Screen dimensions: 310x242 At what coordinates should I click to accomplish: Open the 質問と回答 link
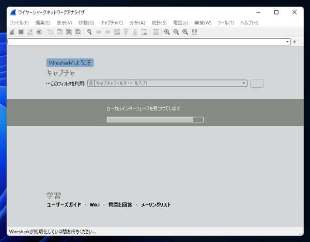[120, 205]
